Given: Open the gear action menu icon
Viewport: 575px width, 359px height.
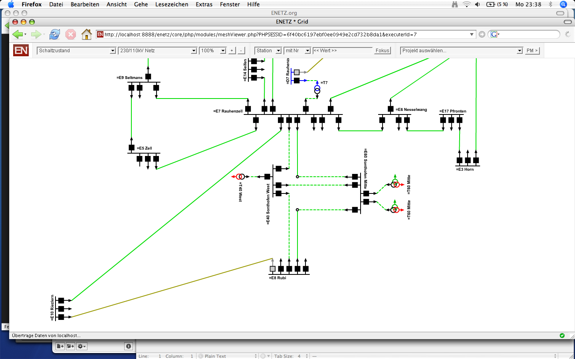Looking at the screenshot, I should point(81,346).
